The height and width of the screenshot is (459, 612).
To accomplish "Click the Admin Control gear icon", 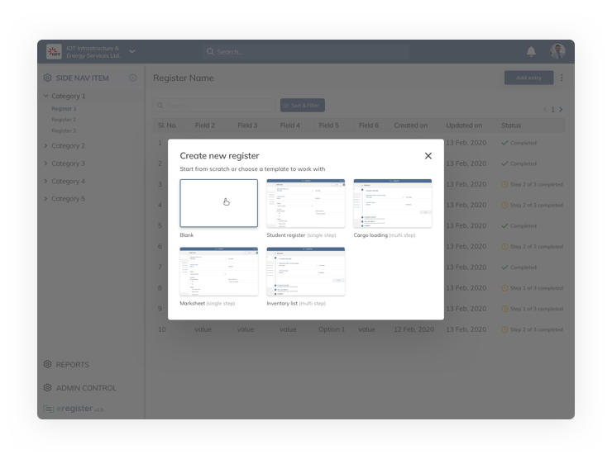I will click(47, 388).
